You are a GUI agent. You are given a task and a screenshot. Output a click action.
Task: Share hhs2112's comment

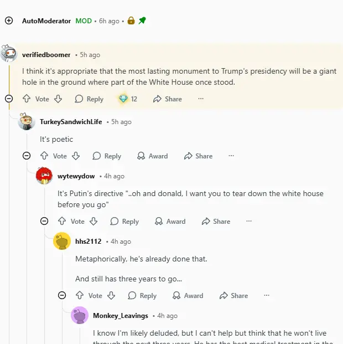coord(233,296)
